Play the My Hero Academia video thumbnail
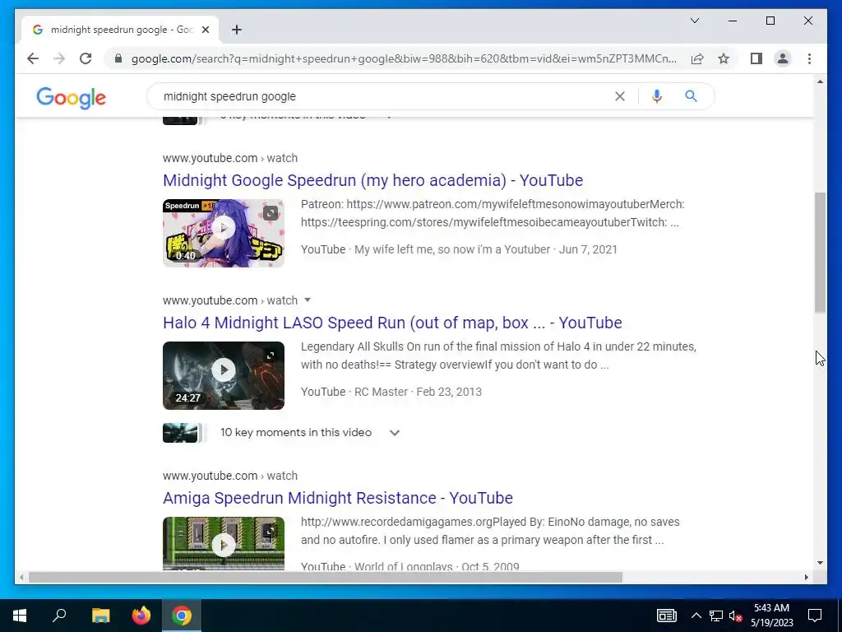The image size is (842, 632). (224, 228)
